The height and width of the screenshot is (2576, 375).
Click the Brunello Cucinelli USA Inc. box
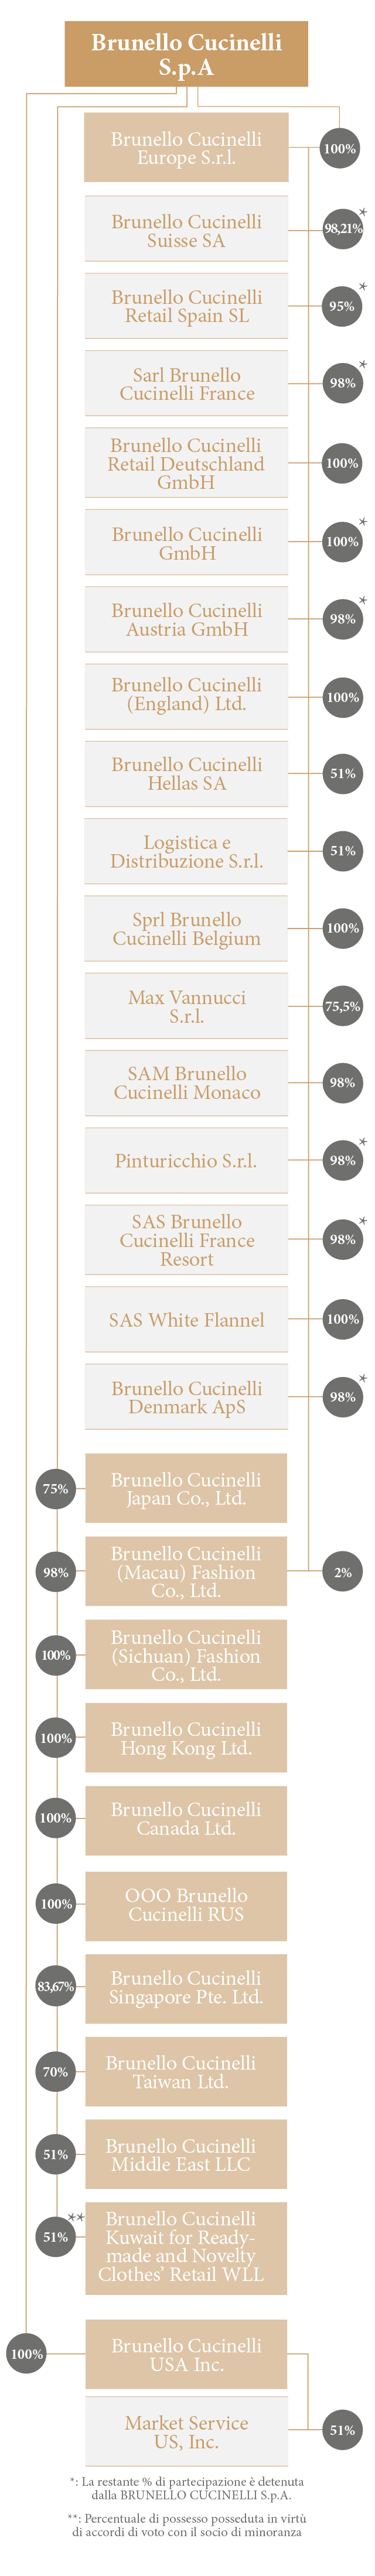tap(186, 2354)
